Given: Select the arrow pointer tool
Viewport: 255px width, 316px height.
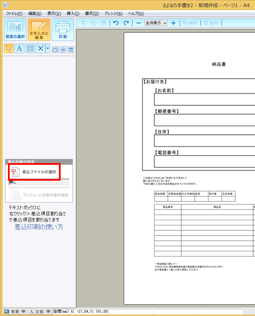Looking at the screenshot, I should 8,48.
